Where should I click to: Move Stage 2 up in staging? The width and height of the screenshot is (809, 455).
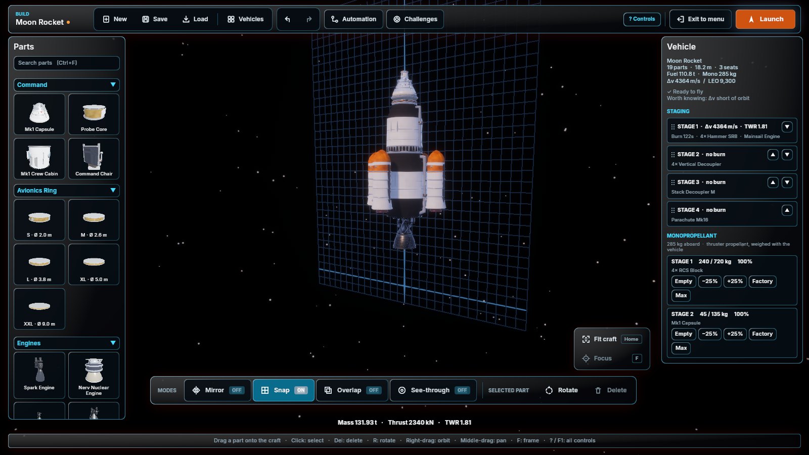[773, 155]
